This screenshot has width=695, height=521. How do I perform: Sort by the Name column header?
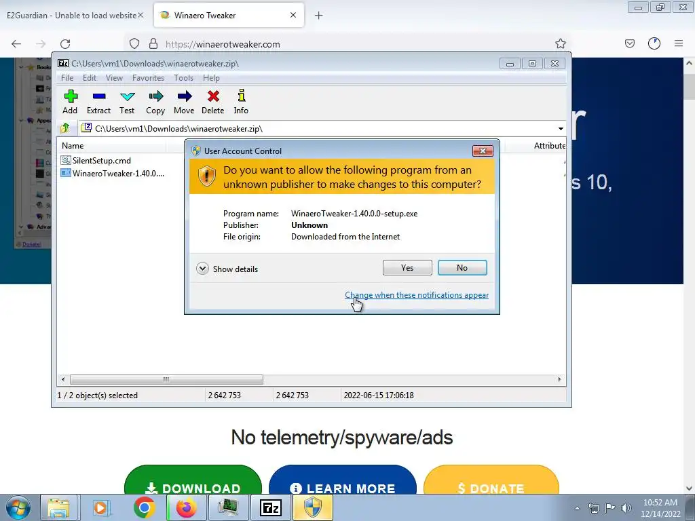coord(111,146)
